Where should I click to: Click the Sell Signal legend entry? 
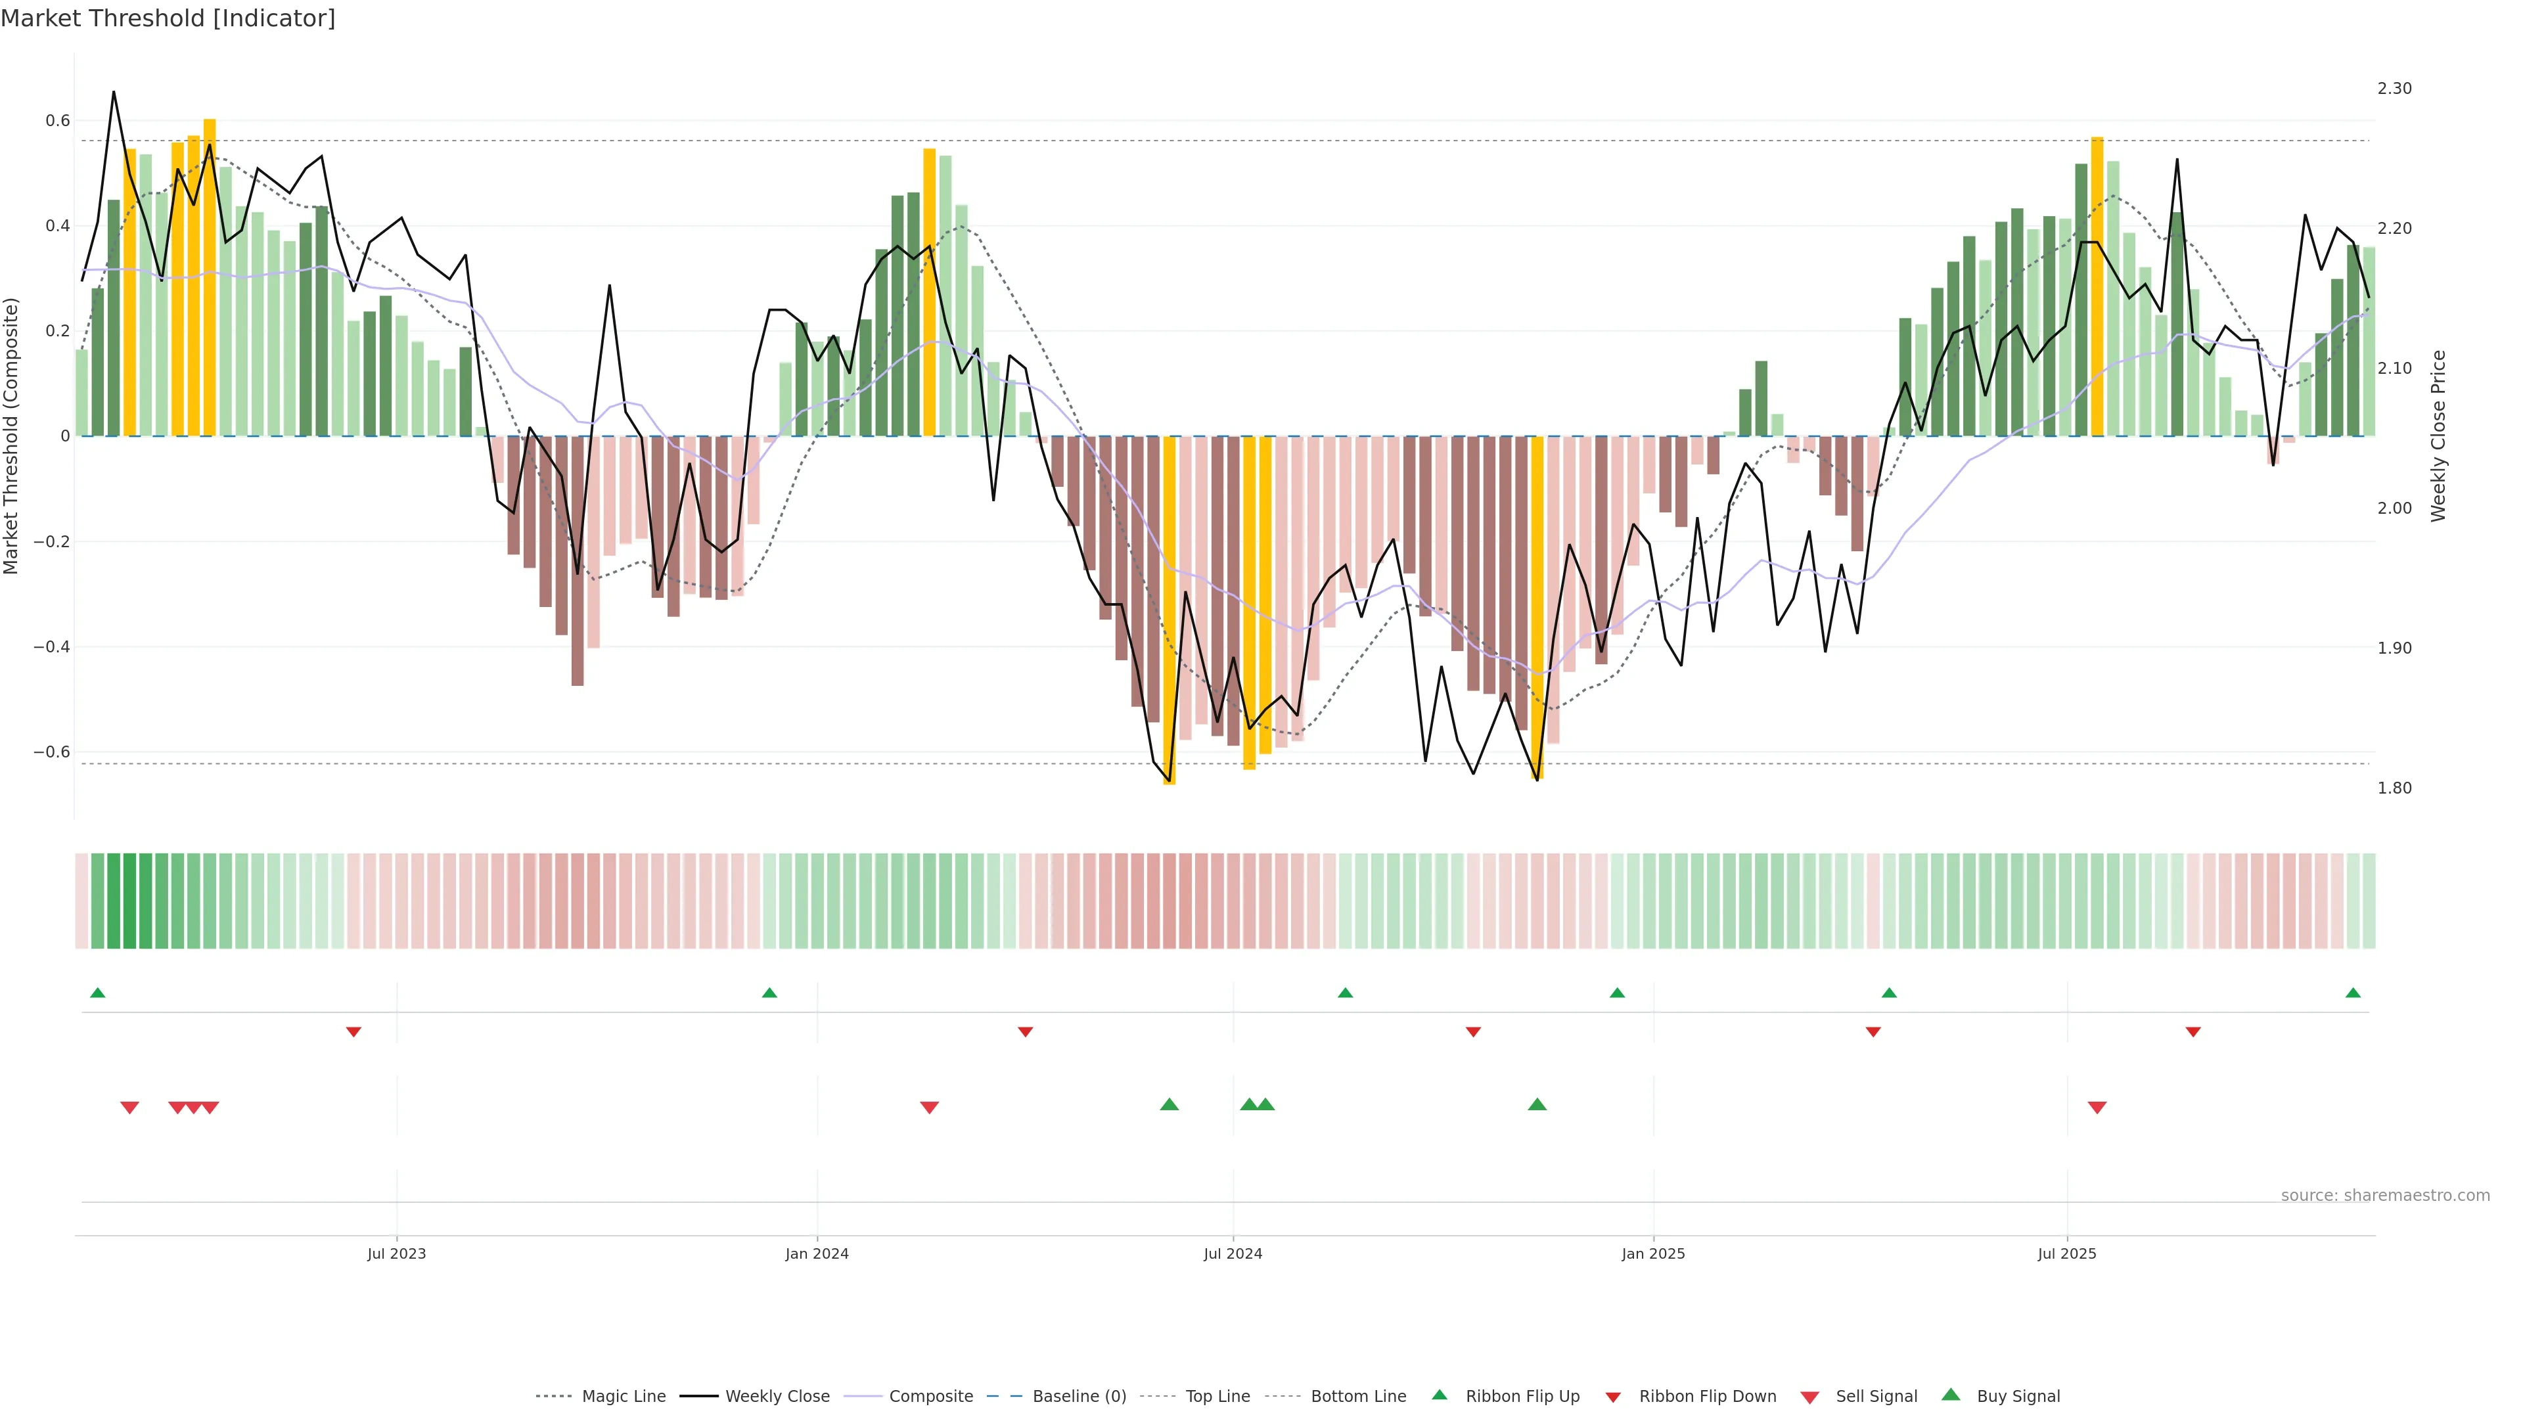(1876, 1397)
